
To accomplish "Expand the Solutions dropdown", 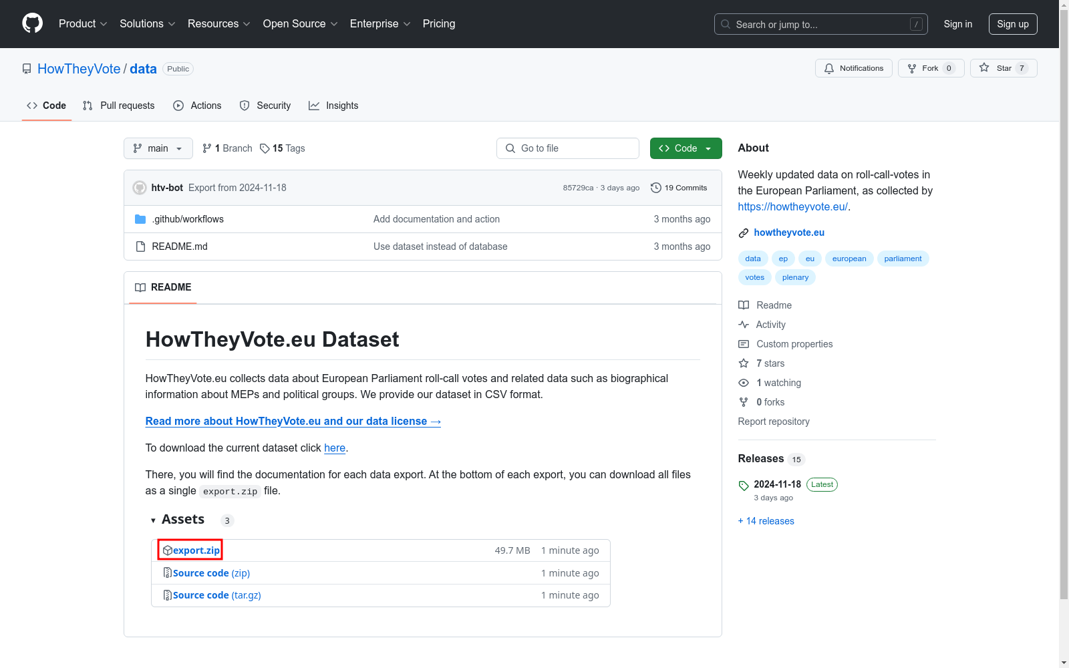I will (x=148, y=24).
